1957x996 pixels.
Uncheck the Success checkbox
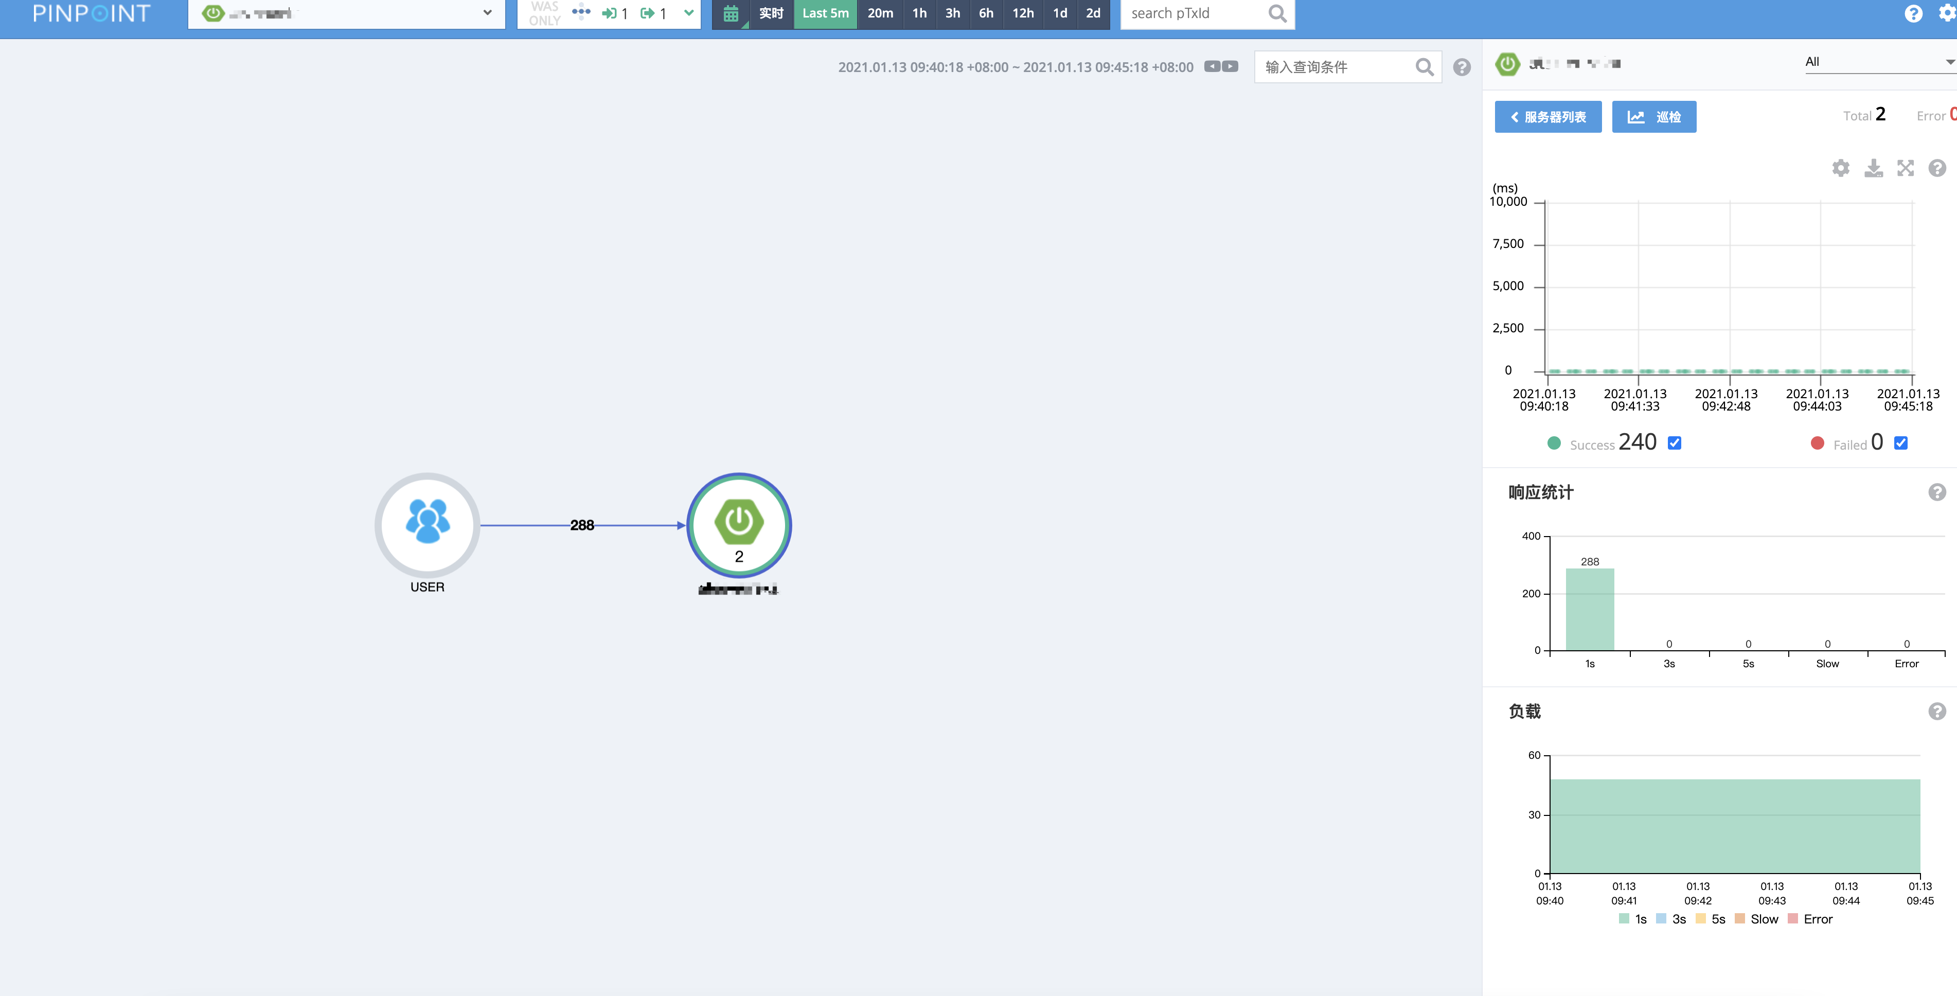pyautogui.click(x=1675, y=443)
